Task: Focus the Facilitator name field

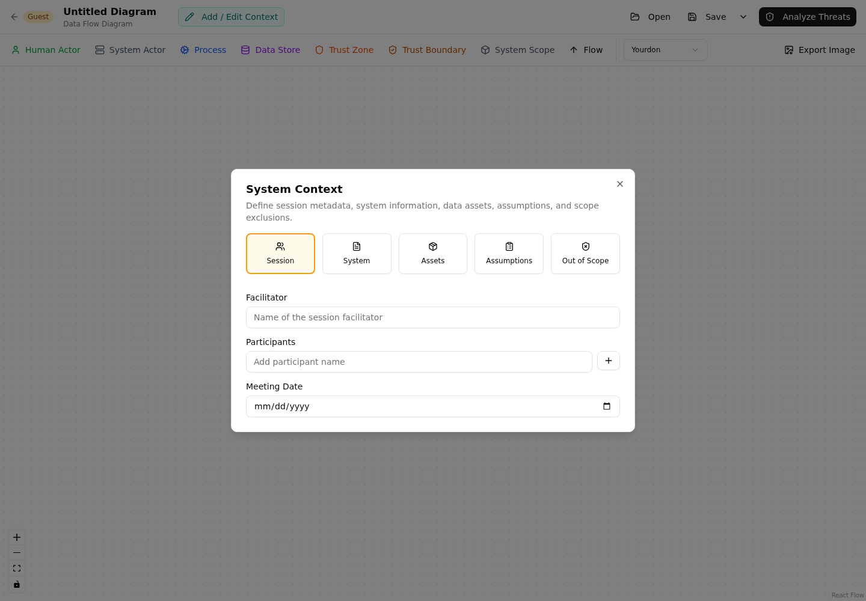Action: click(433, 317)
